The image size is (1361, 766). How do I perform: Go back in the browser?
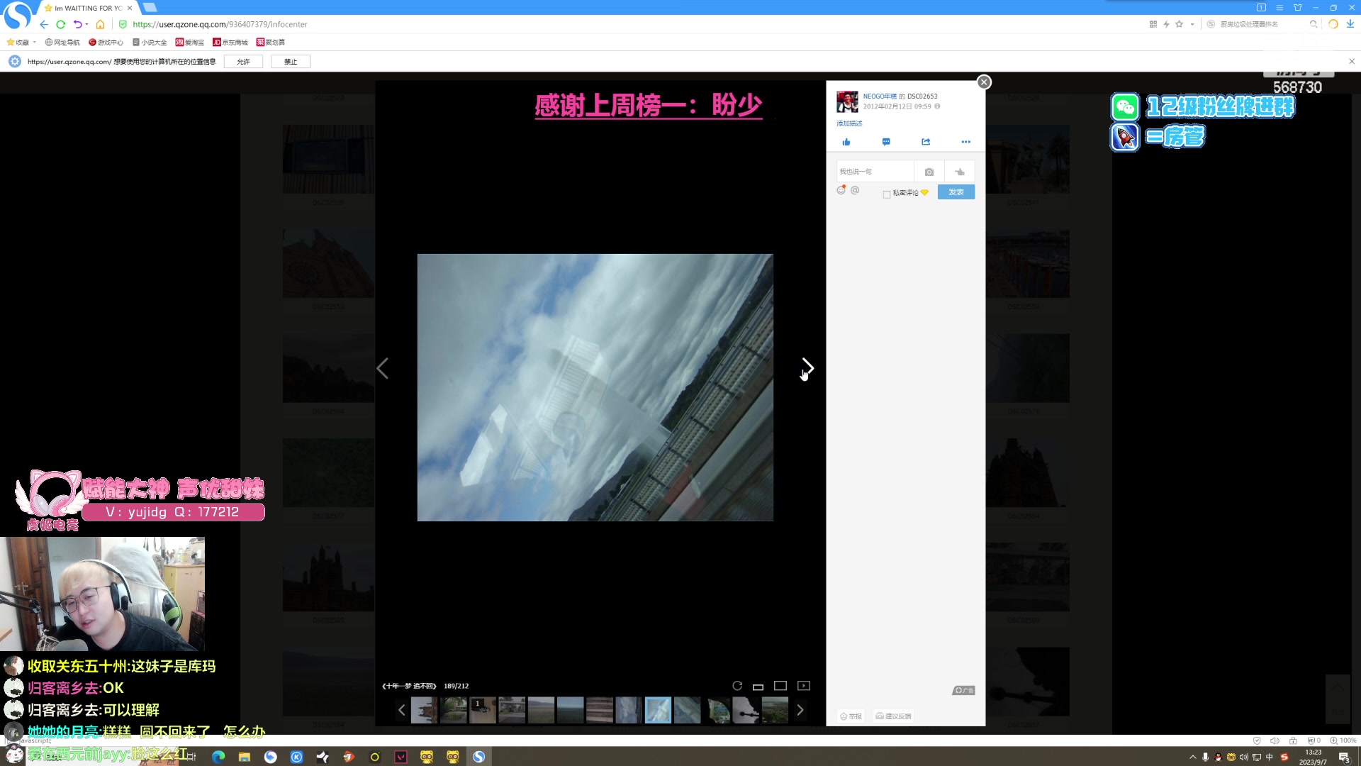44,24
